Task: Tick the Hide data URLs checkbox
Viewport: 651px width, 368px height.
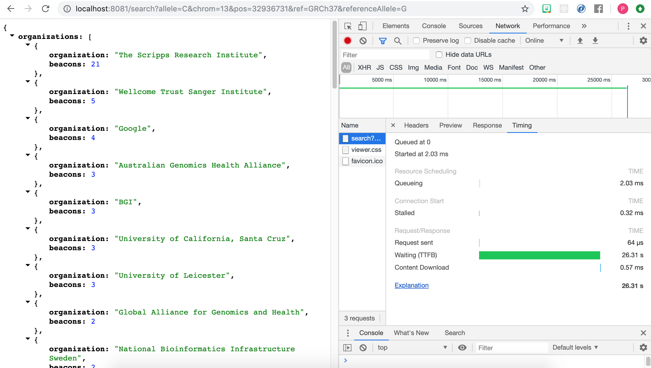Action: coord(439,55)
